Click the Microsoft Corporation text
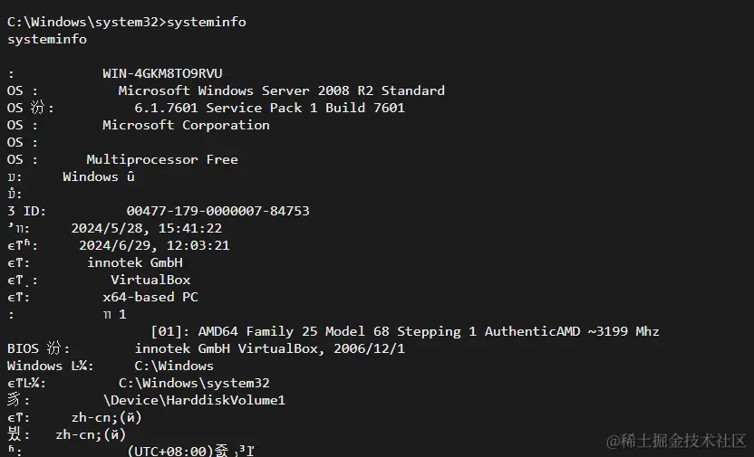This screenshot has width=754, height=457. click(186, 125)
